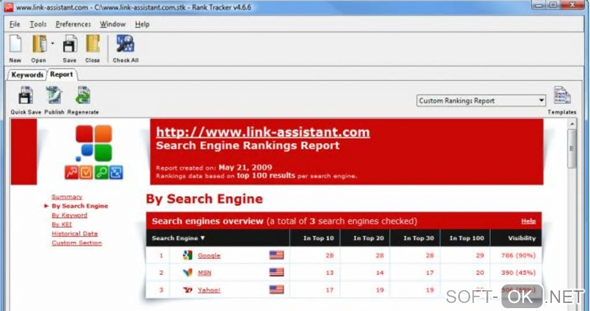Screen dimensions: 590x311
Task: Click the US flag in Google row
Action: click(x=276, y=255)
